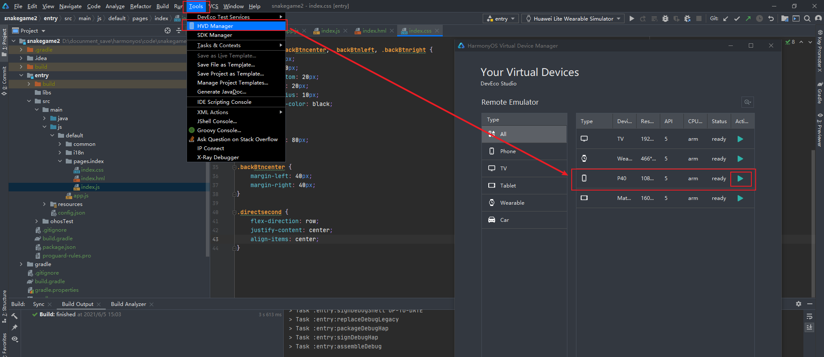Open Tasks & Contexts submenu

[x=236, y=45]
